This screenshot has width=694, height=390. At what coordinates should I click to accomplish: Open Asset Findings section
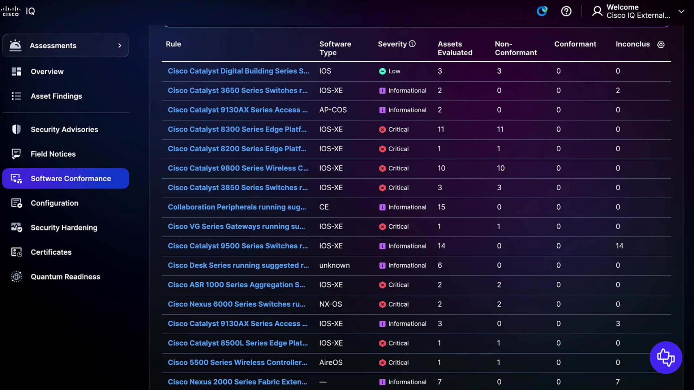pyautogui.click(x=56, y=96)
